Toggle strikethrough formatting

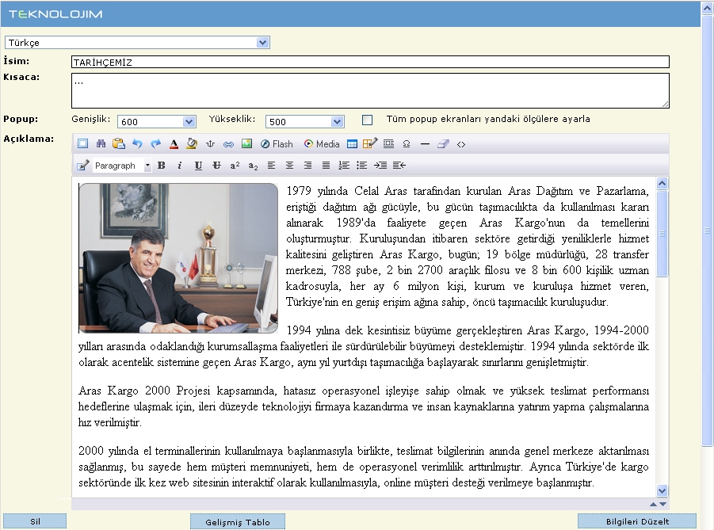216,166
